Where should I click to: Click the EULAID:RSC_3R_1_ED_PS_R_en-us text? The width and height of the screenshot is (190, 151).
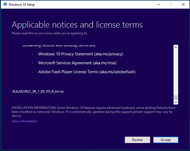pyautogui.click(x=38, y=92)
